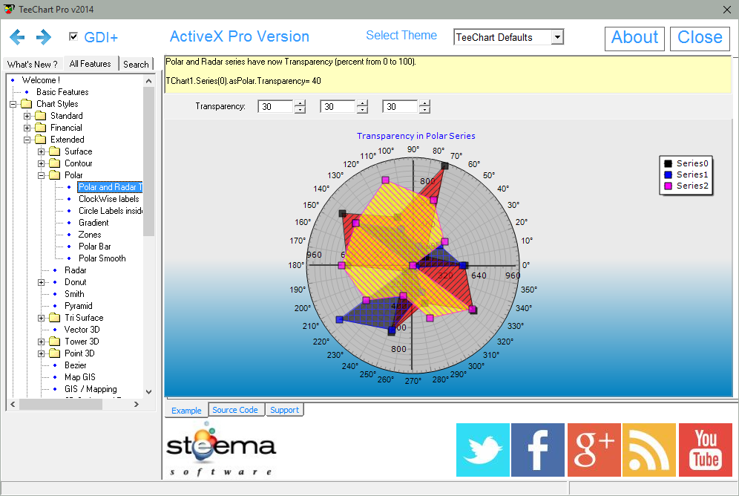
Task: Click the third Transparency spinner arrows
Action: click(x=424, y=107)
